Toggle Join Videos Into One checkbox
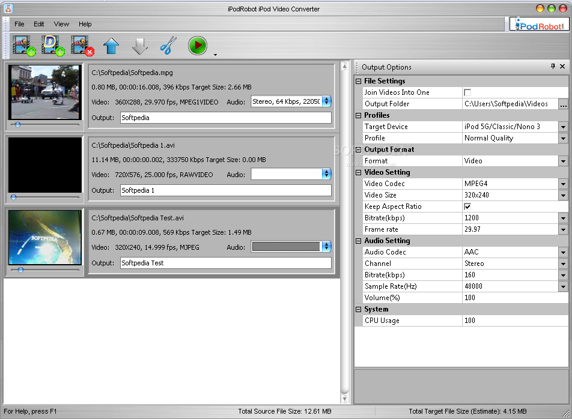Image resolution: width=572 pixels, height=419 pixels. 467,92
